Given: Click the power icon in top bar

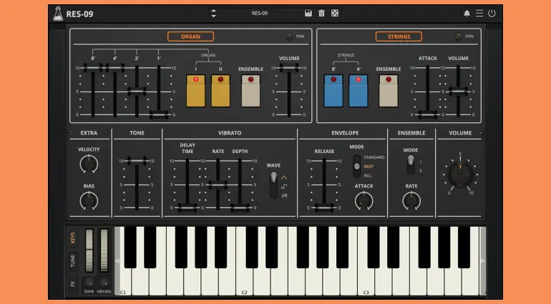Looking at the screenshot, I should tap(492, 13).
